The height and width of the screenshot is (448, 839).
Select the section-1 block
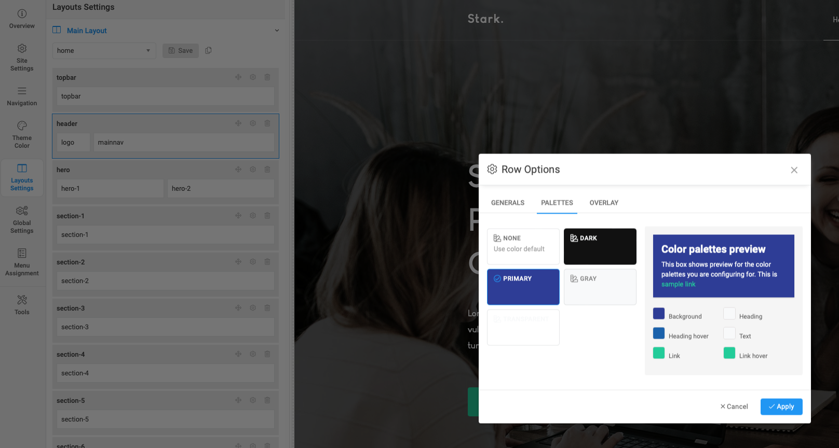166,235
